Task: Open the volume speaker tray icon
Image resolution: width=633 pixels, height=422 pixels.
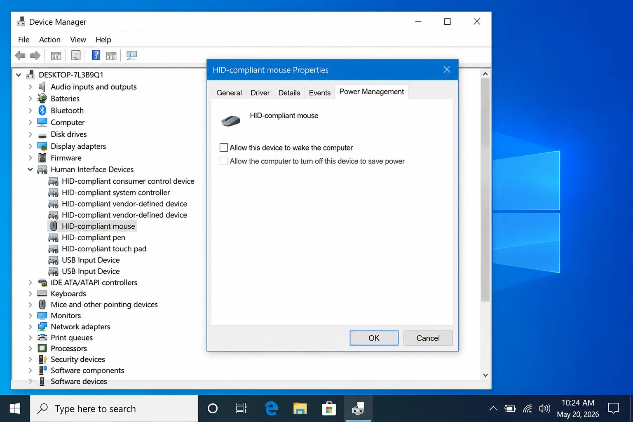Action: pyautogui.click(x=544, y=408)
